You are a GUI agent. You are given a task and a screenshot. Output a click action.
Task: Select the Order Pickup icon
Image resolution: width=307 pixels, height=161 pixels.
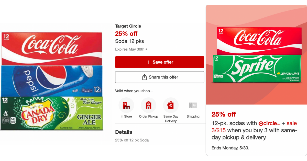coord(148,105)
